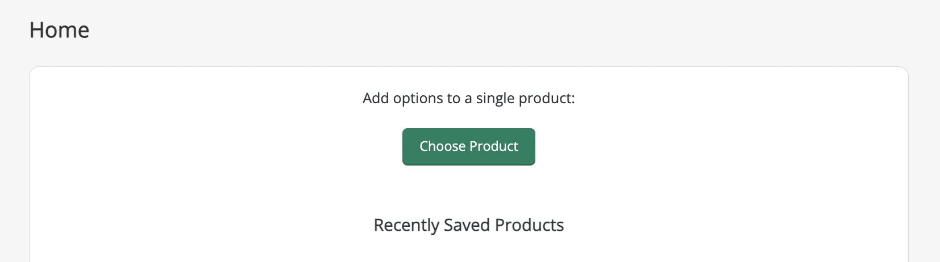Screen dimensions: 940x262
Task: Click the empty card area right of Recently Saved Products
Action: pyautogui.click(x=739, y=225)
